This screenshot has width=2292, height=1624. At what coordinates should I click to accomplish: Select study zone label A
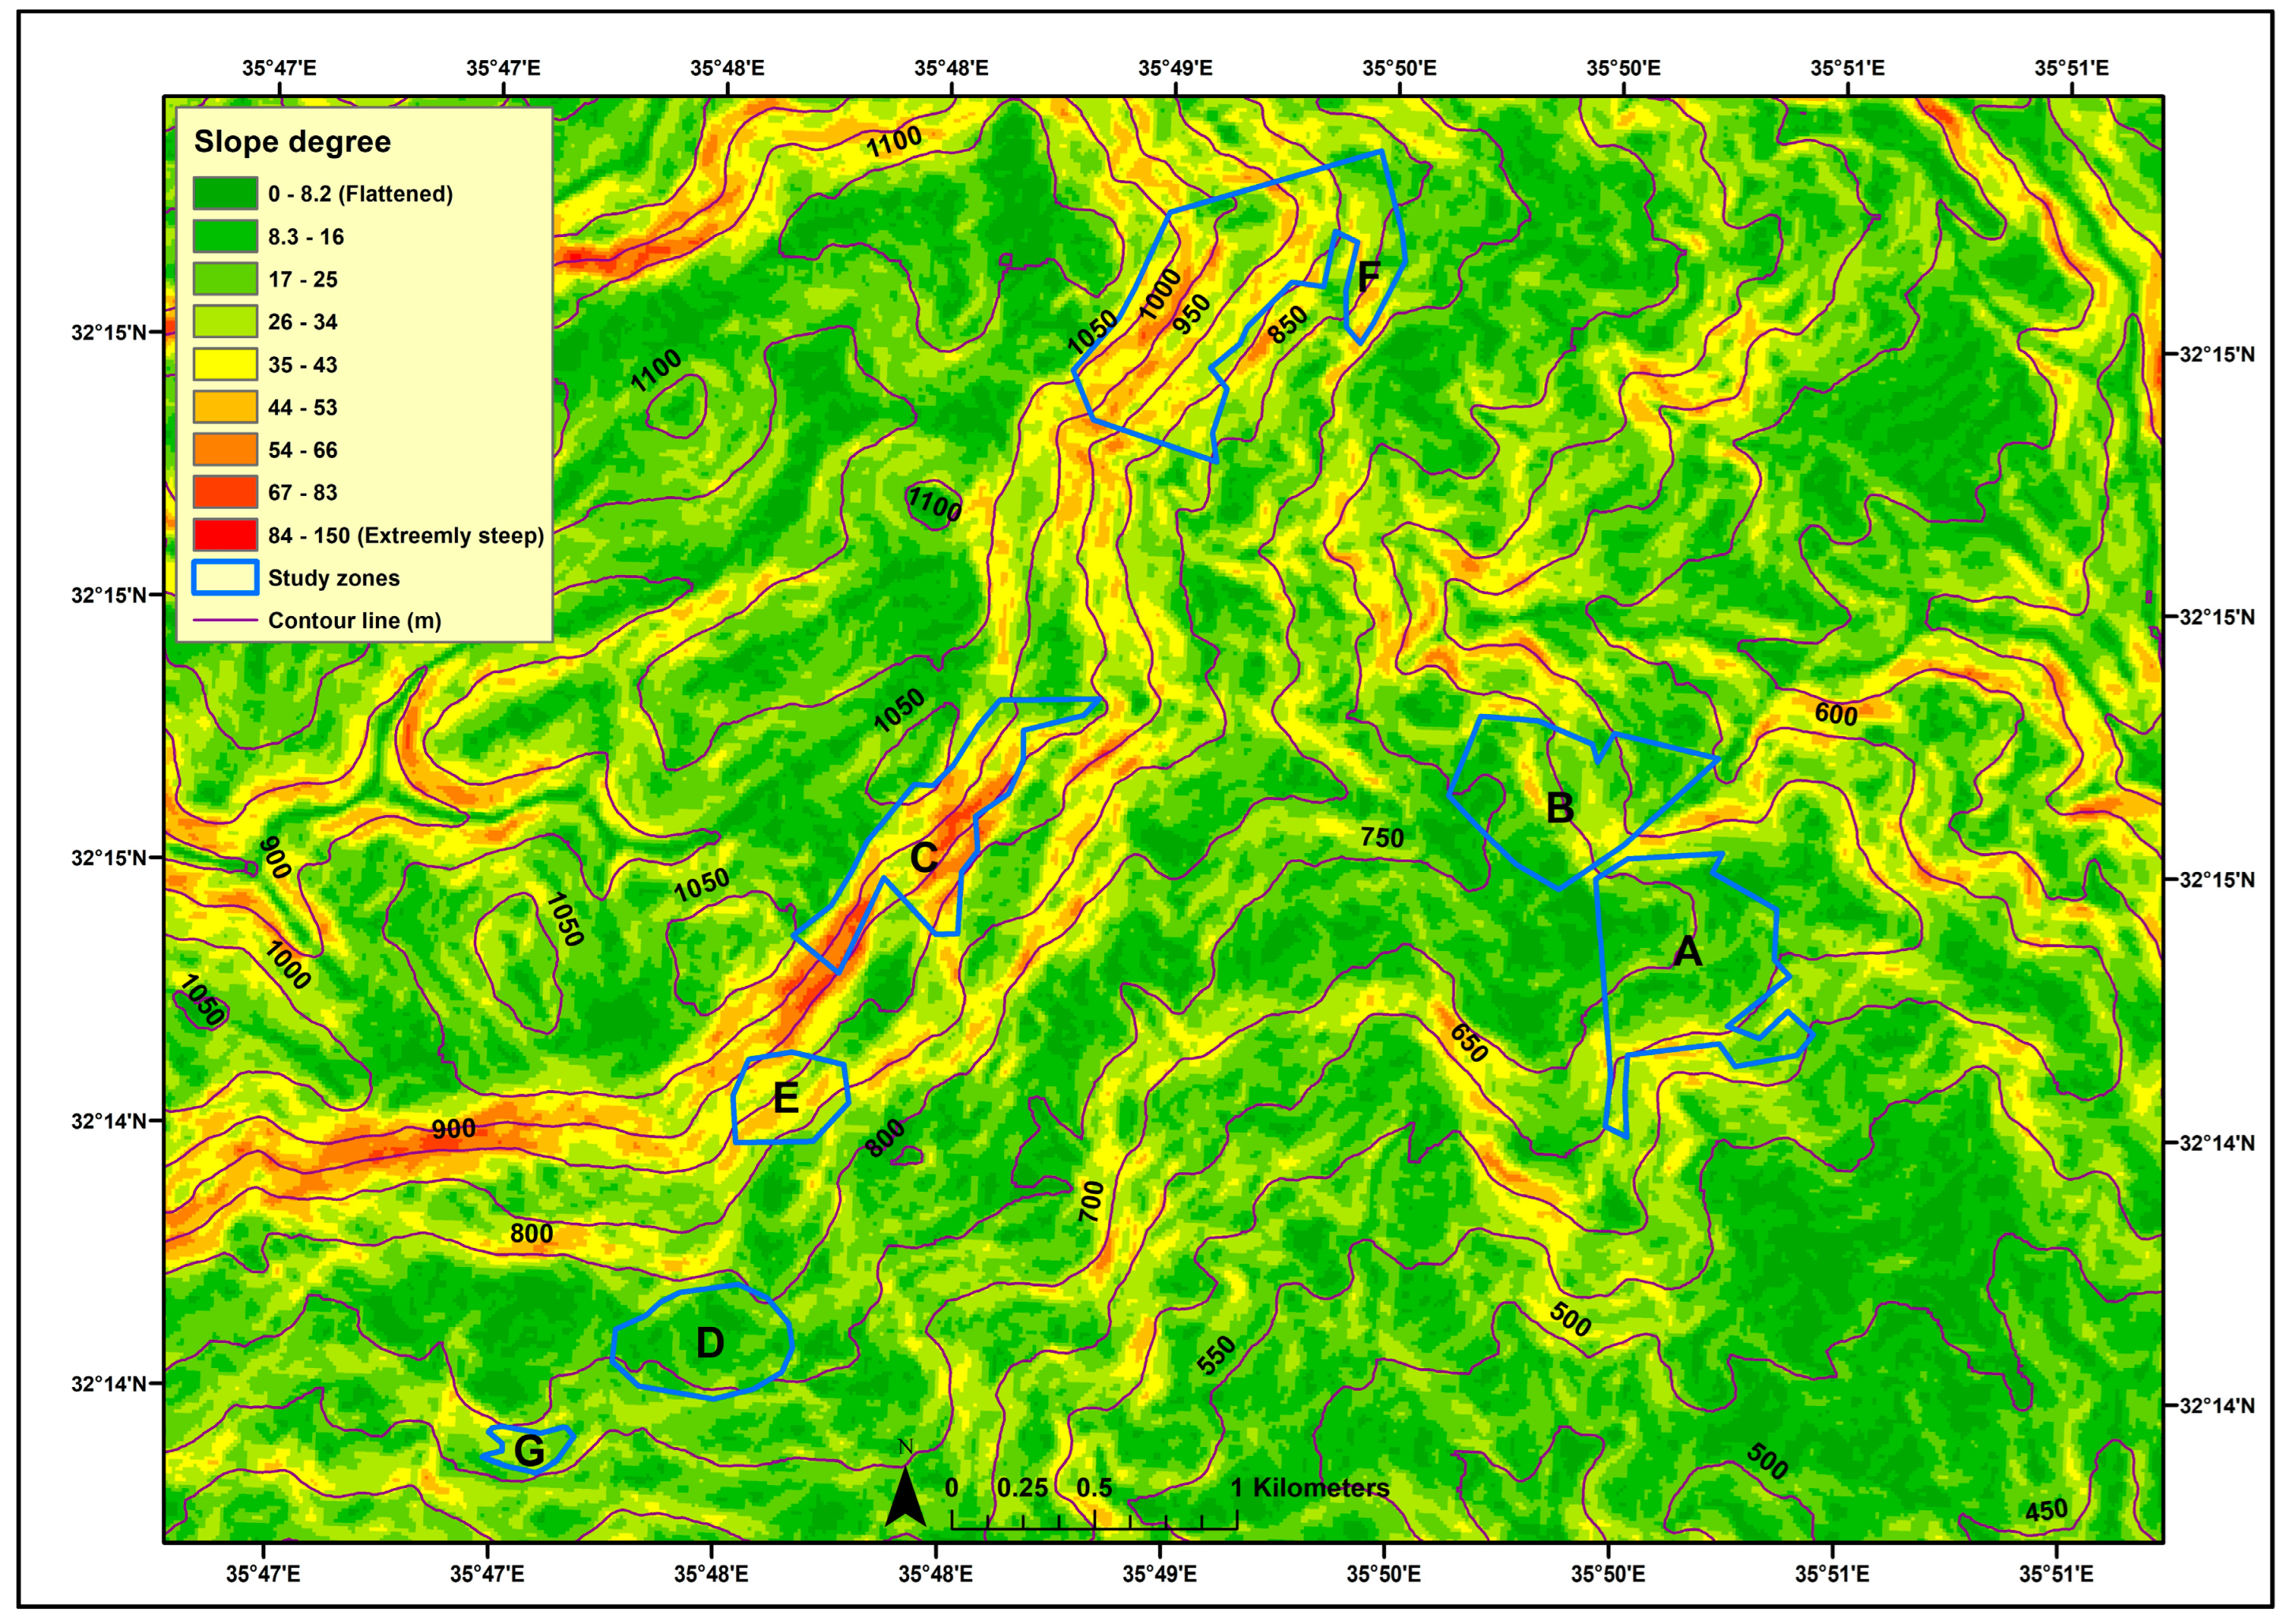coord(1687,951)
